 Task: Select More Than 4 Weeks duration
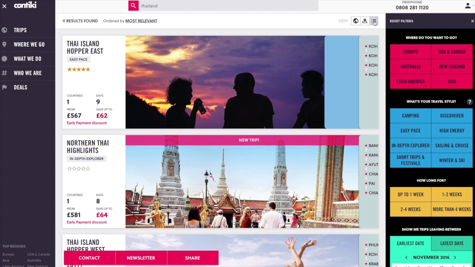452,209
